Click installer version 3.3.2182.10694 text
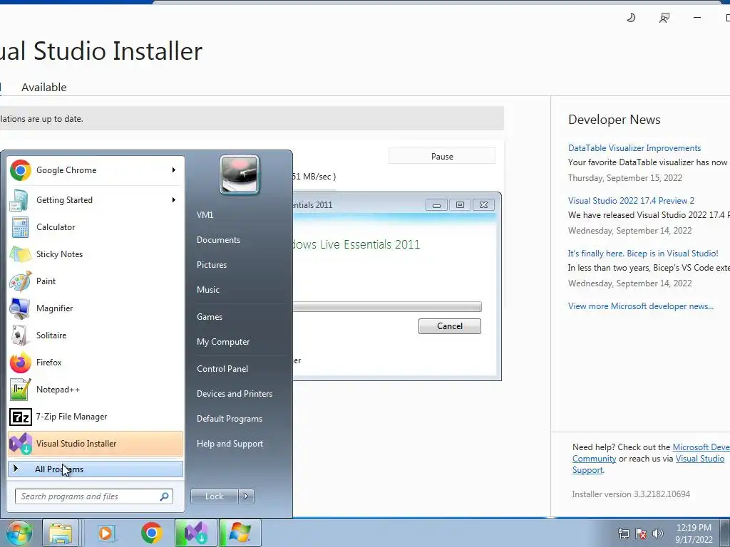 tap(631, 494)
